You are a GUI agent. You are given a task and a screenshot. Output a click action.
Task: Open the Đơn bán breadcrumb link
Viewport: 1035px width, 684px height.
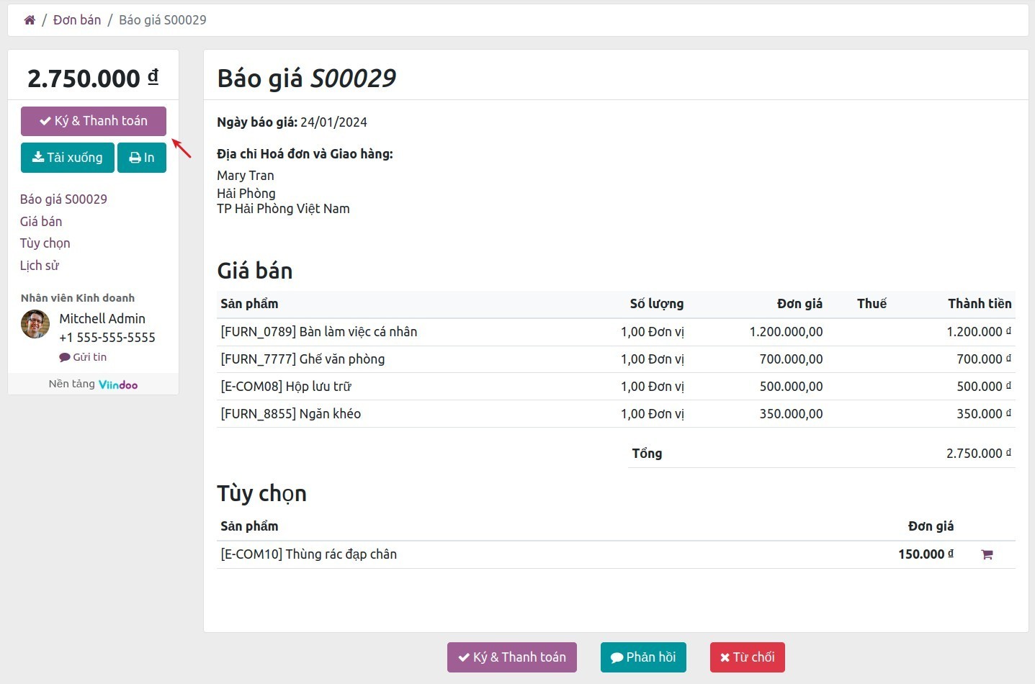pyautogui.click(x=77, y=19)
